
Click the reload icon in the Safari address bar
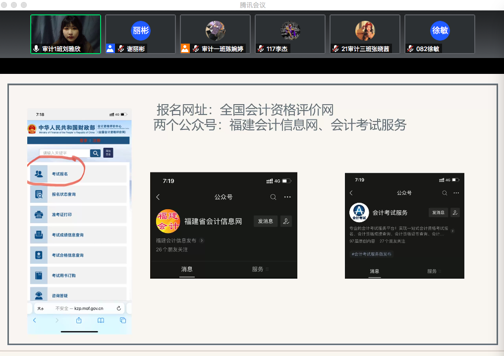pyautogui.click(x=119, y=308)
